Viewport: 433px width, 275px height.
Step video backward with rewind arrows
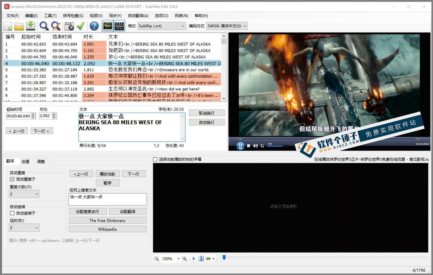[240, 139]
